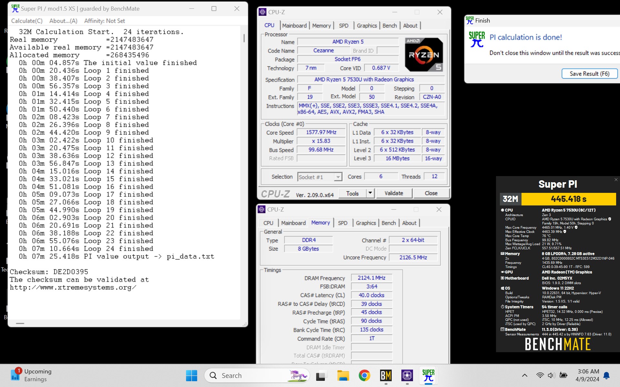620x387 pixels.
Task: Click the Core Speed 1577.97 MHz field
Action: (x=321, y=133)
